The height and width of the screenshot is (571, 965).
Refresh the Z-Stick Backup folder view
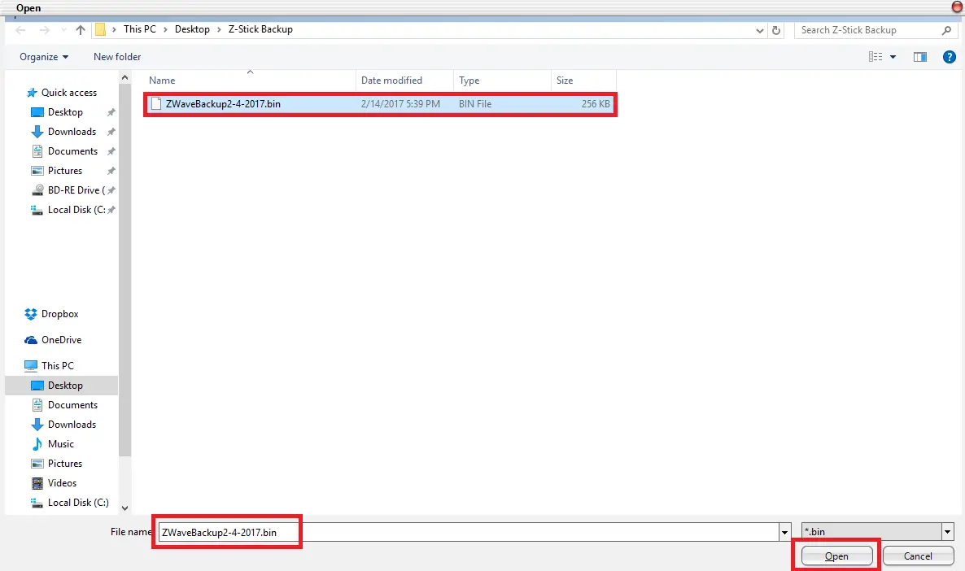pyautogui.click(x=776, y=30)
